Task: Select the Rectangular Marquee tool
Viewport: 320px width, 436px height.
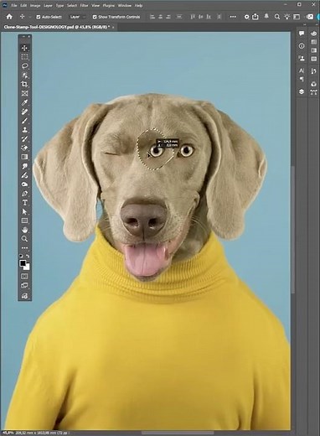Action: point(24,57)
